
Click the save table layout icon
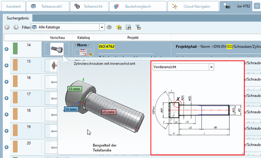[128, 27]
